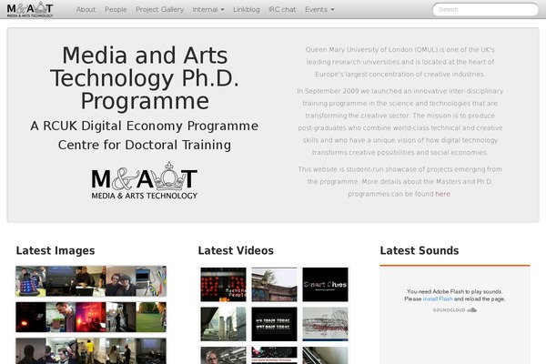
Task: Open the third Latest Images strip at bottom
Action: tap(91, 350)
